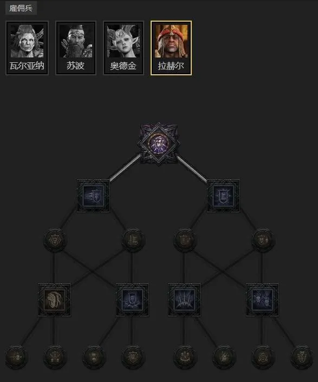The image size is (318, 382).
Task: Select the shield burst square node in lower row
Action: pyautogui.click(x=132, y=300)
